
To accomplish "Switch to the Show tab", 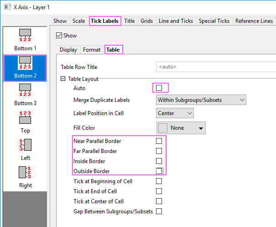I will point(60,21).
